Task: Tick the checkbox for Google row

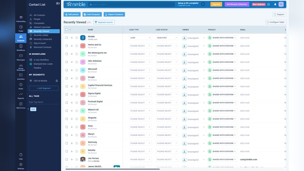Action: click(x=67, y=78)
